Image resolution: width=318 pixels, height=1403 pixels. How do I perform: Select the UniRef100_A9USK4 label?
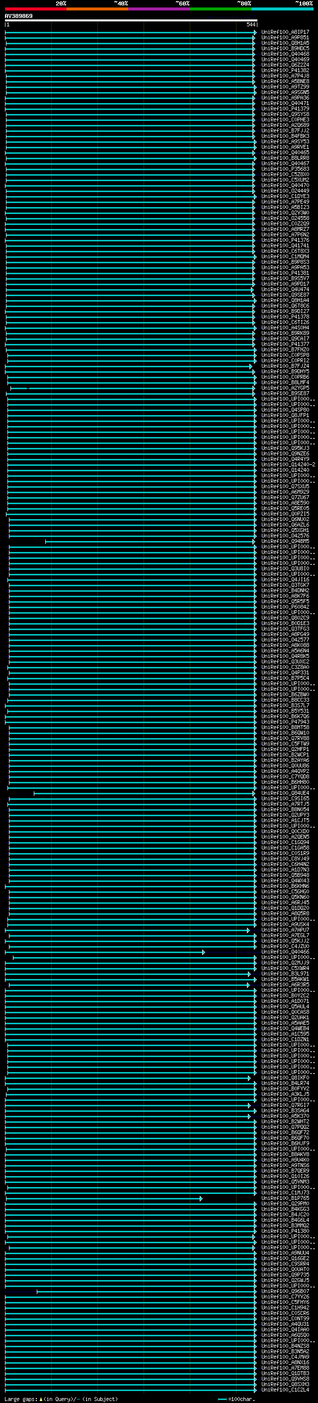click(285, 925)
